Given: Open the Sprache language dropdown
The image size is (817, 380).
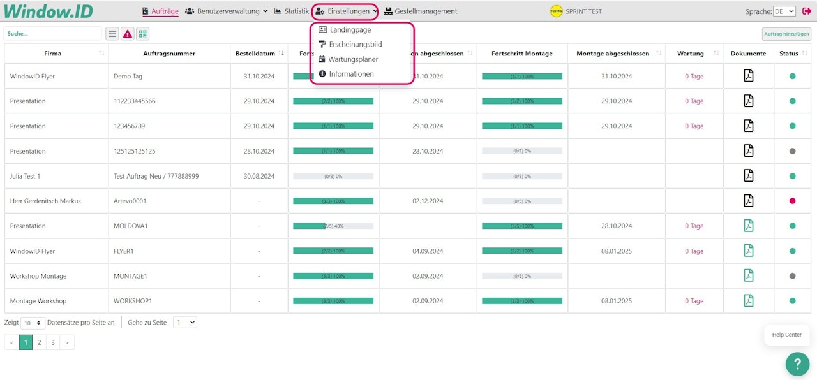Looking at the screenshot, I should (x=784, y=11).
